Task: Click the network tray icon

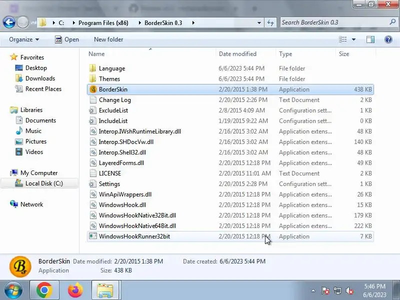Action: click(337, 290)
